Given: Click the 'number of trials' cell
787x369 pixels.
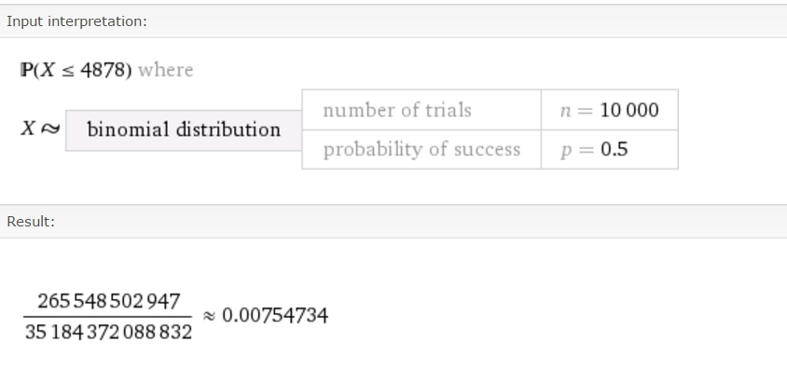Looking at the screenshot, I should [421, 110].
